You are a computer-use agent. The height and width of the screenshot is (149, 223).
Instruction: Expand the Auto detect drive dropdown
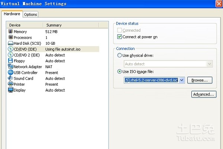pyautogui.click(x=210, y=64)
